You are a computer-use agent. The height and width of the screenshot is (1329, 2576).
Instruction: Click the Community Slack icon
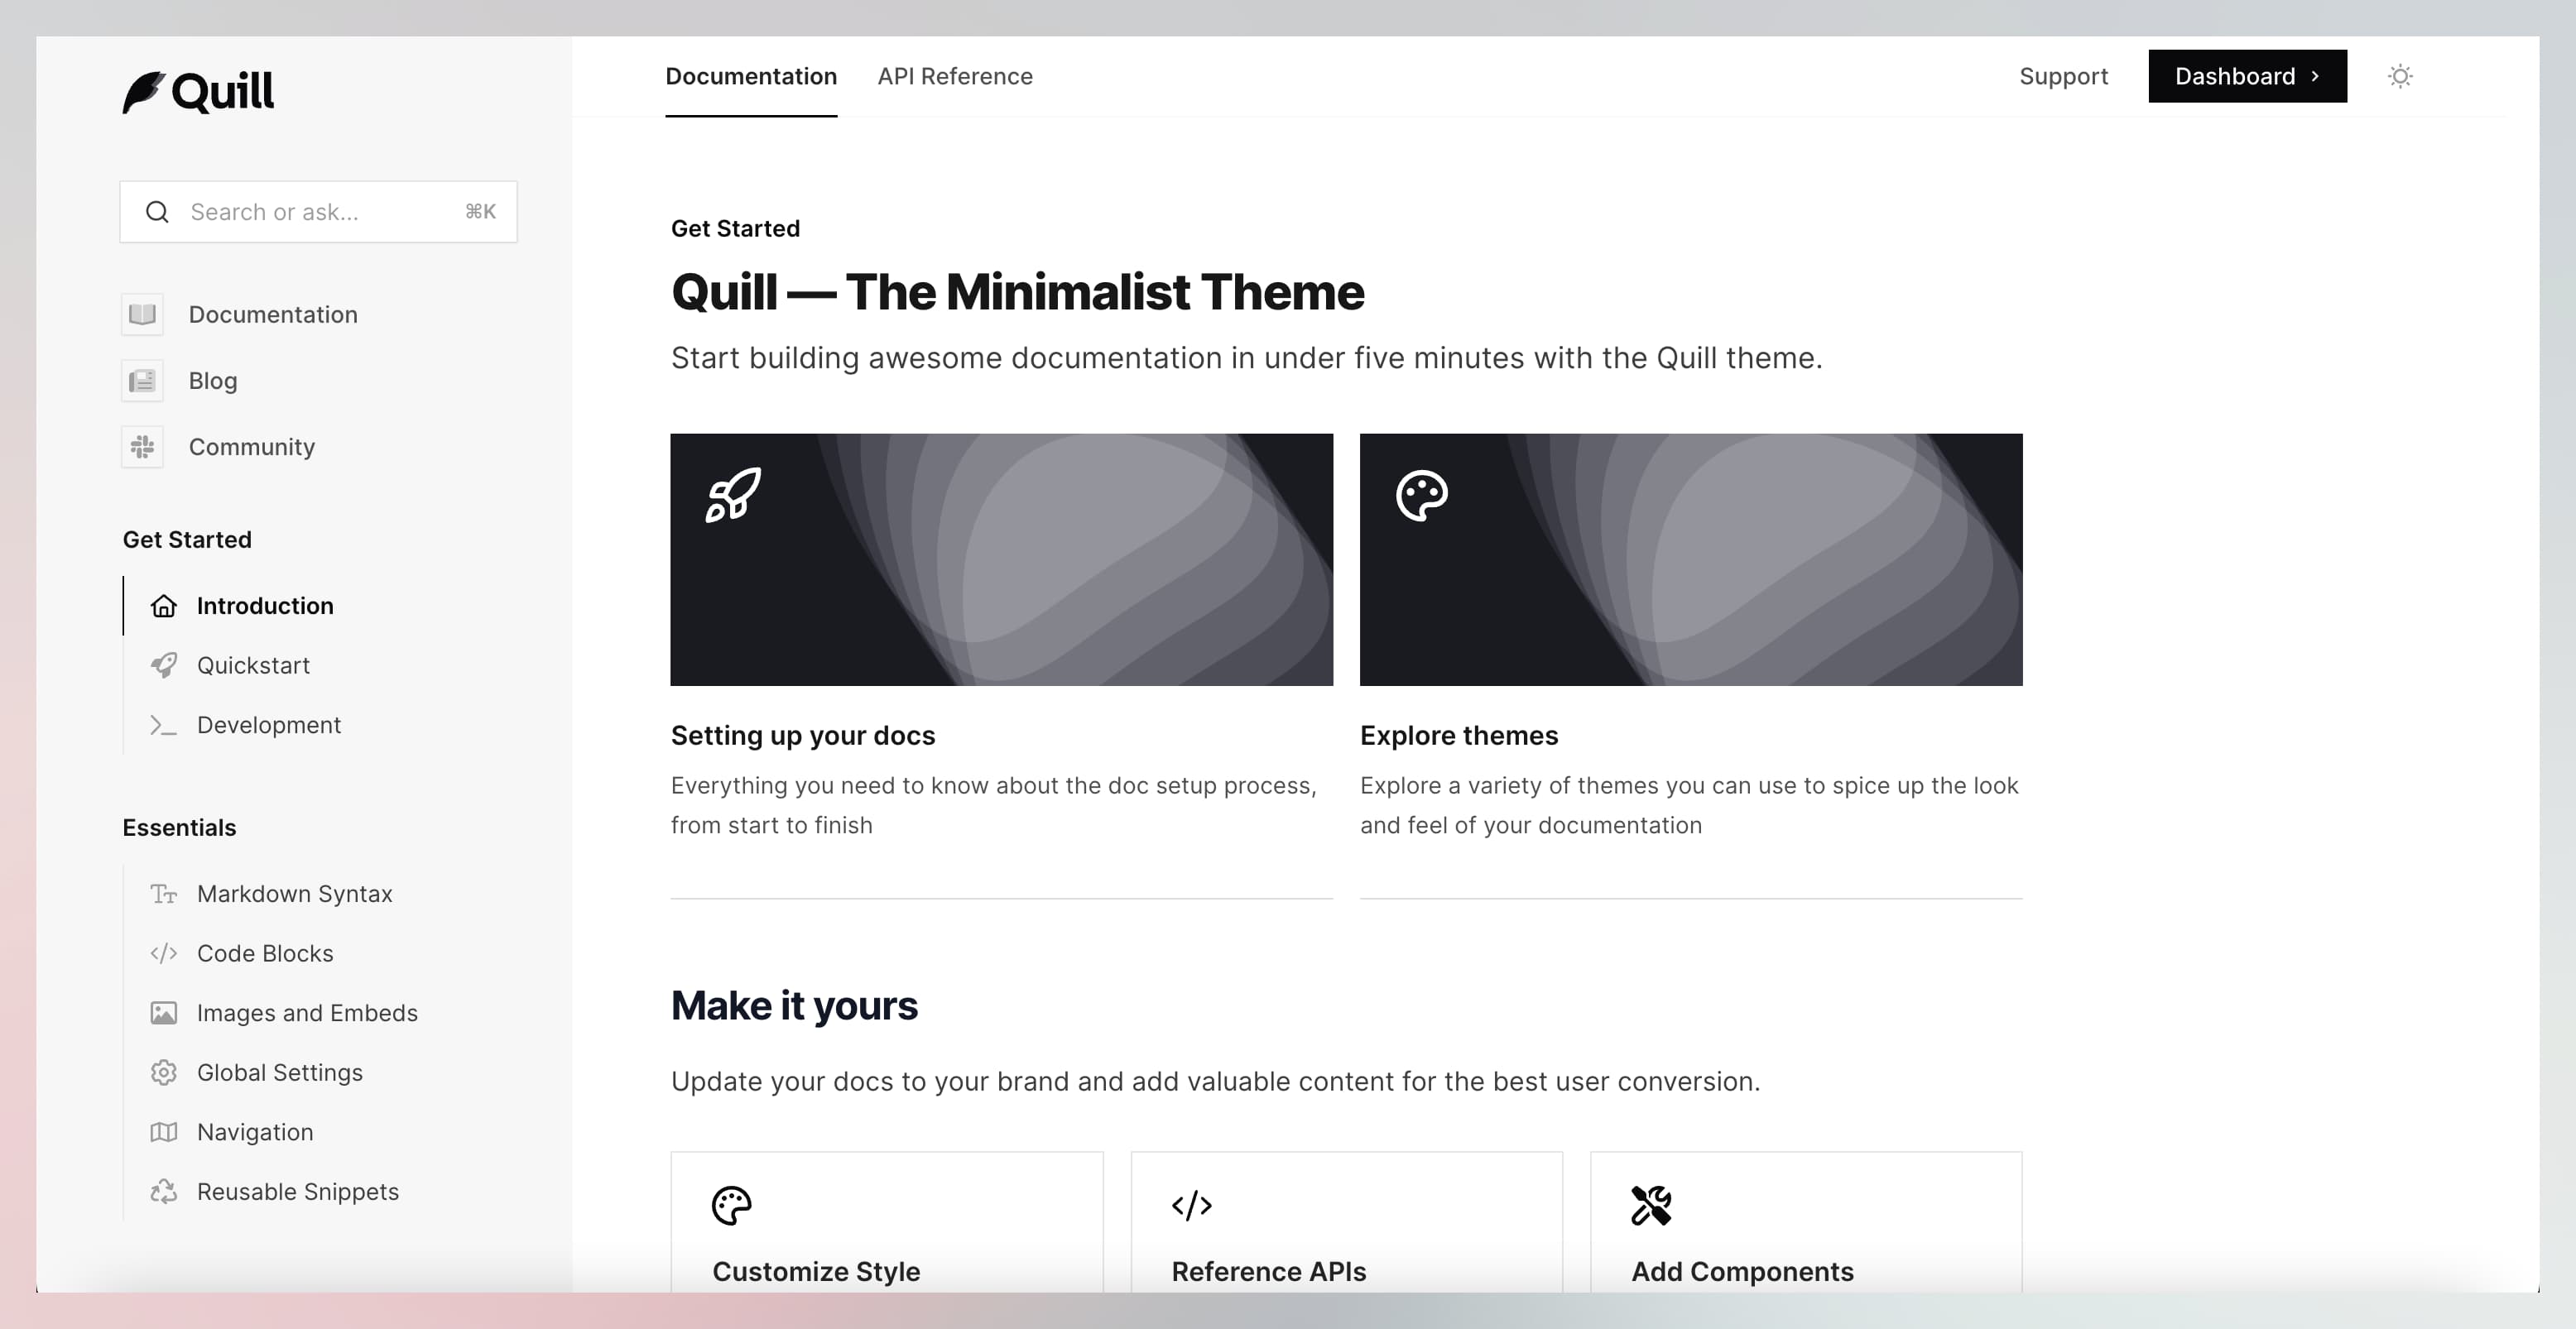142,447
